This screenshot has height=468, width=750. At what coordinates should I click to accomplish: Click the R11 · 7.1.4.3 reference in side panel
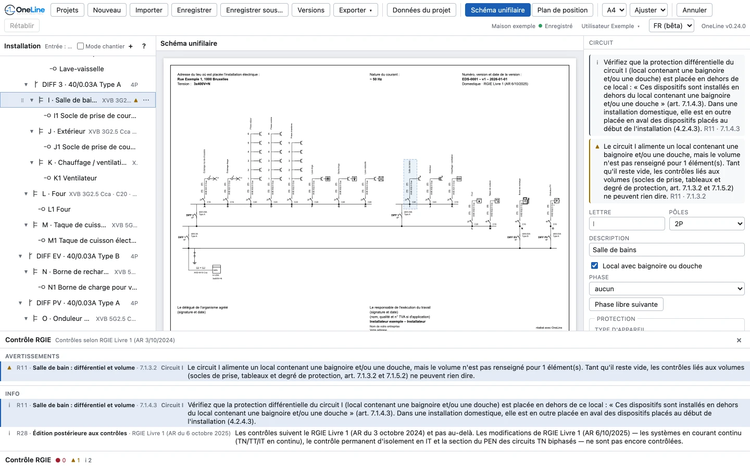click(722, 129)
